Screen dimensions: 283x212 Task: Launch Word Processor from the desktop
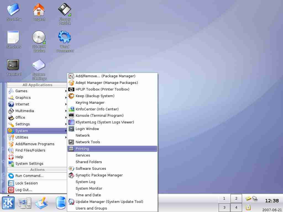point(65,41)
